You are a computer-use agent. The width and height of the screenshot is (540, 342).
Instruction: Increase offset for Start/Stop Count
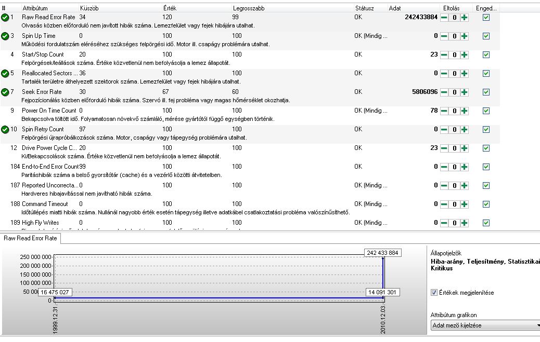coord(464,54)
